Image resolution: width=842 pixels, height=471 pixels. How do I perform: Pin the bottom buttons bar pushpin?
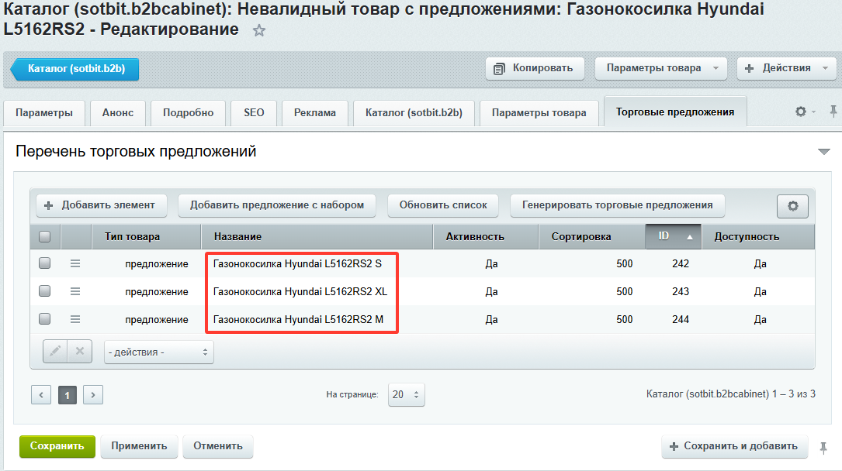(x=823, y=448)
